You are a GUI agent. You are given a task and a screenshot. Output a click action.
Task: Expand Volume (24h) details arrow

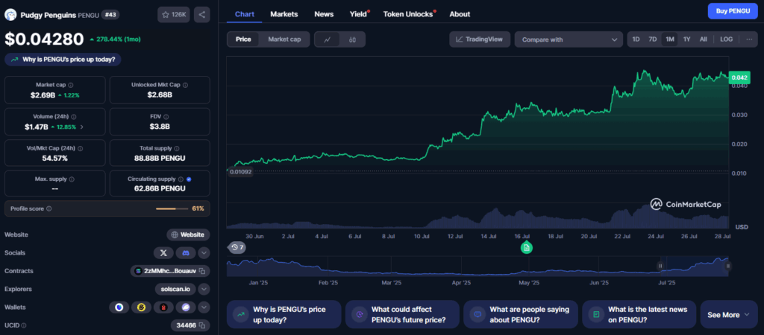pyautogui.click(x=82, y=127)
